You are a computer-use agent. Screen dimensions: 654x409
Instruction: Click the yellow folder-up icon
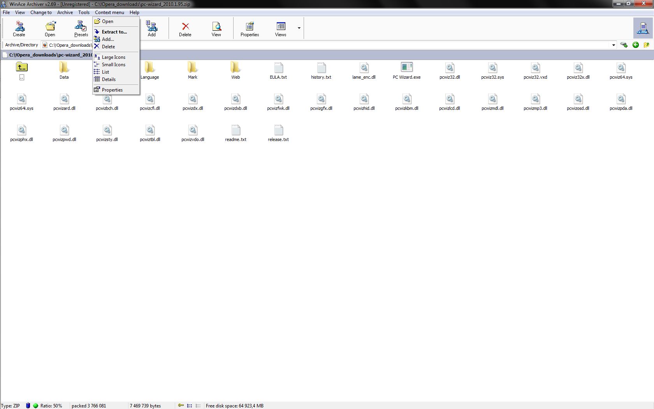[x=647, y=45]
